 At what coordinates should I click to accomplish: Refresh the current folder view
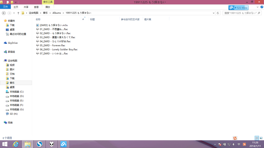coord(218,13)
